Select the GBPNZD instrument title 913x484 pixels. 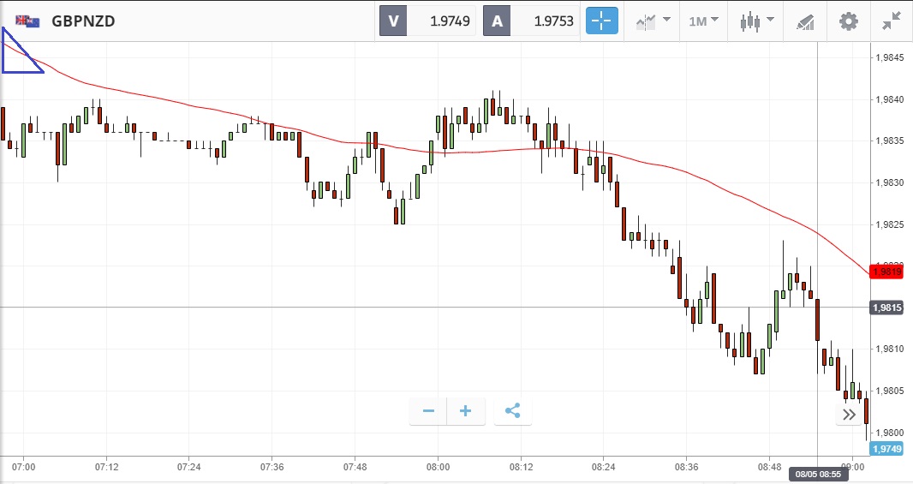[x=83, y=21]
